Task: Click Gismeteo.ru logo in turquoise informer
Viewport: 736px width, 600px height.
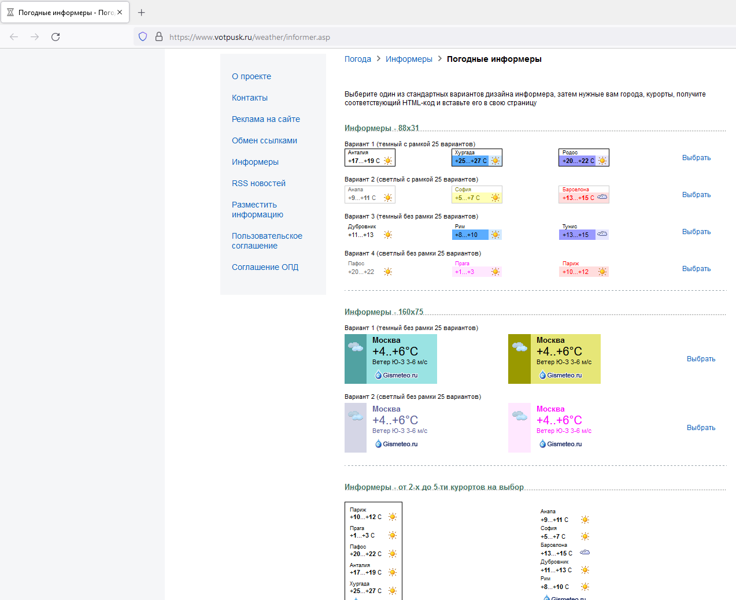Action: click(396, 375)
